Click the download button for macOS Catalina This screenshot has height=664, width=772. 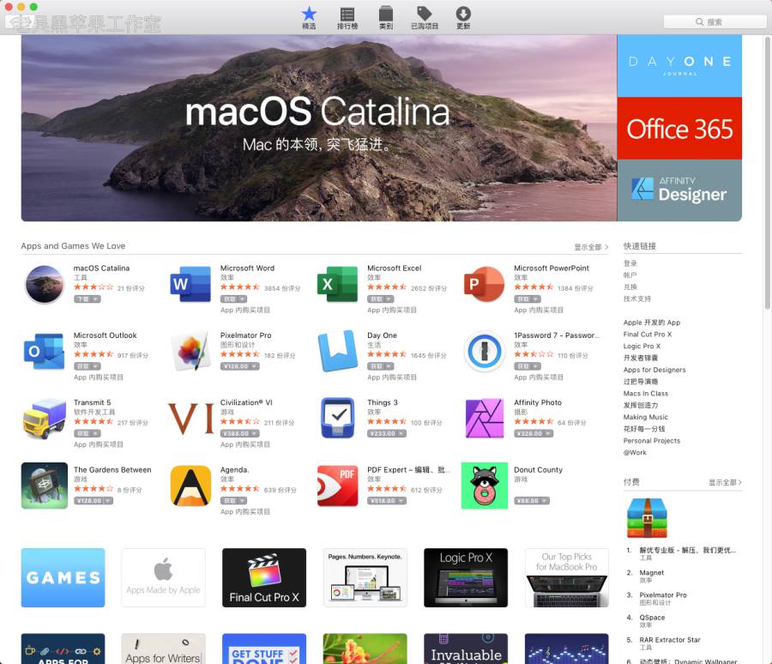[x=87, y=299]
